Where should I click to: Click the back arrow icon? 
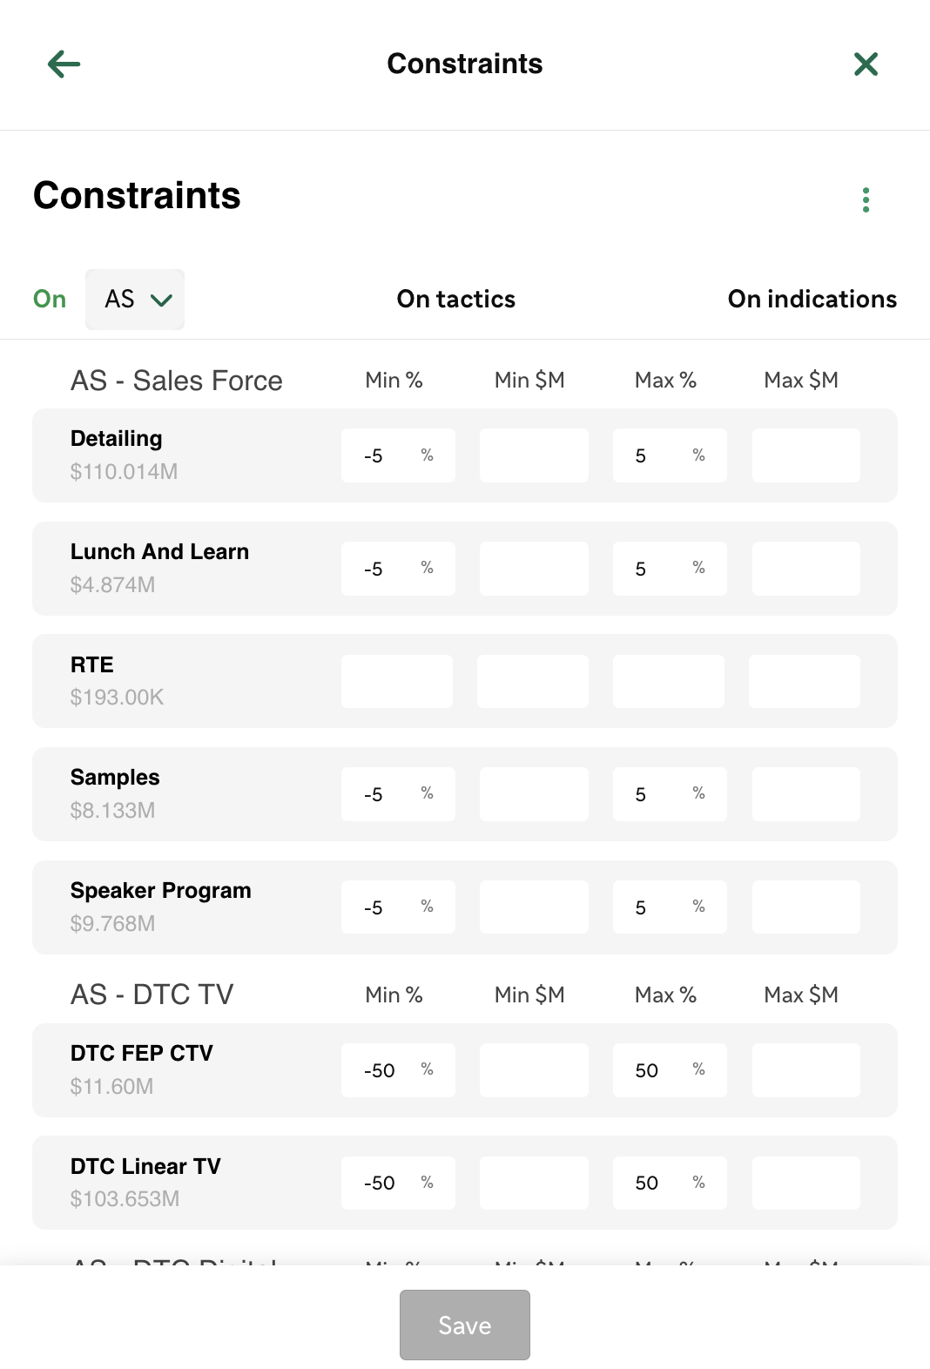click(x=64, y=64)
